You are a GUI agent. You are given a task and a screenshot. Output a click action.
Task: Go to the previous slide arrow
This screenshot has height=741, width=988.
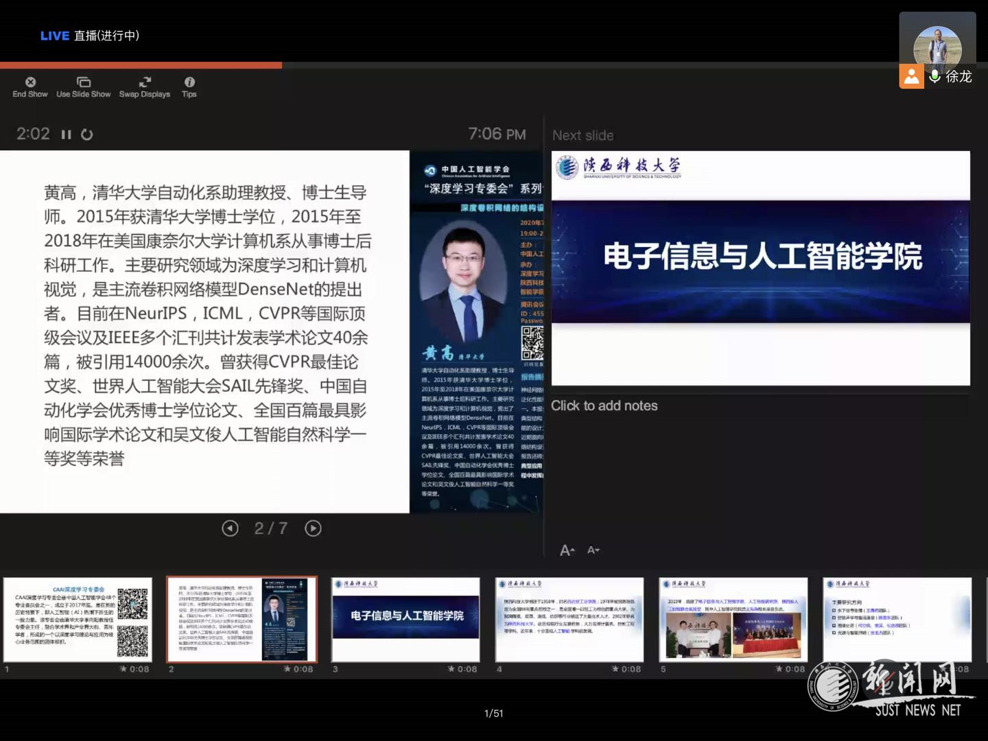230,528
